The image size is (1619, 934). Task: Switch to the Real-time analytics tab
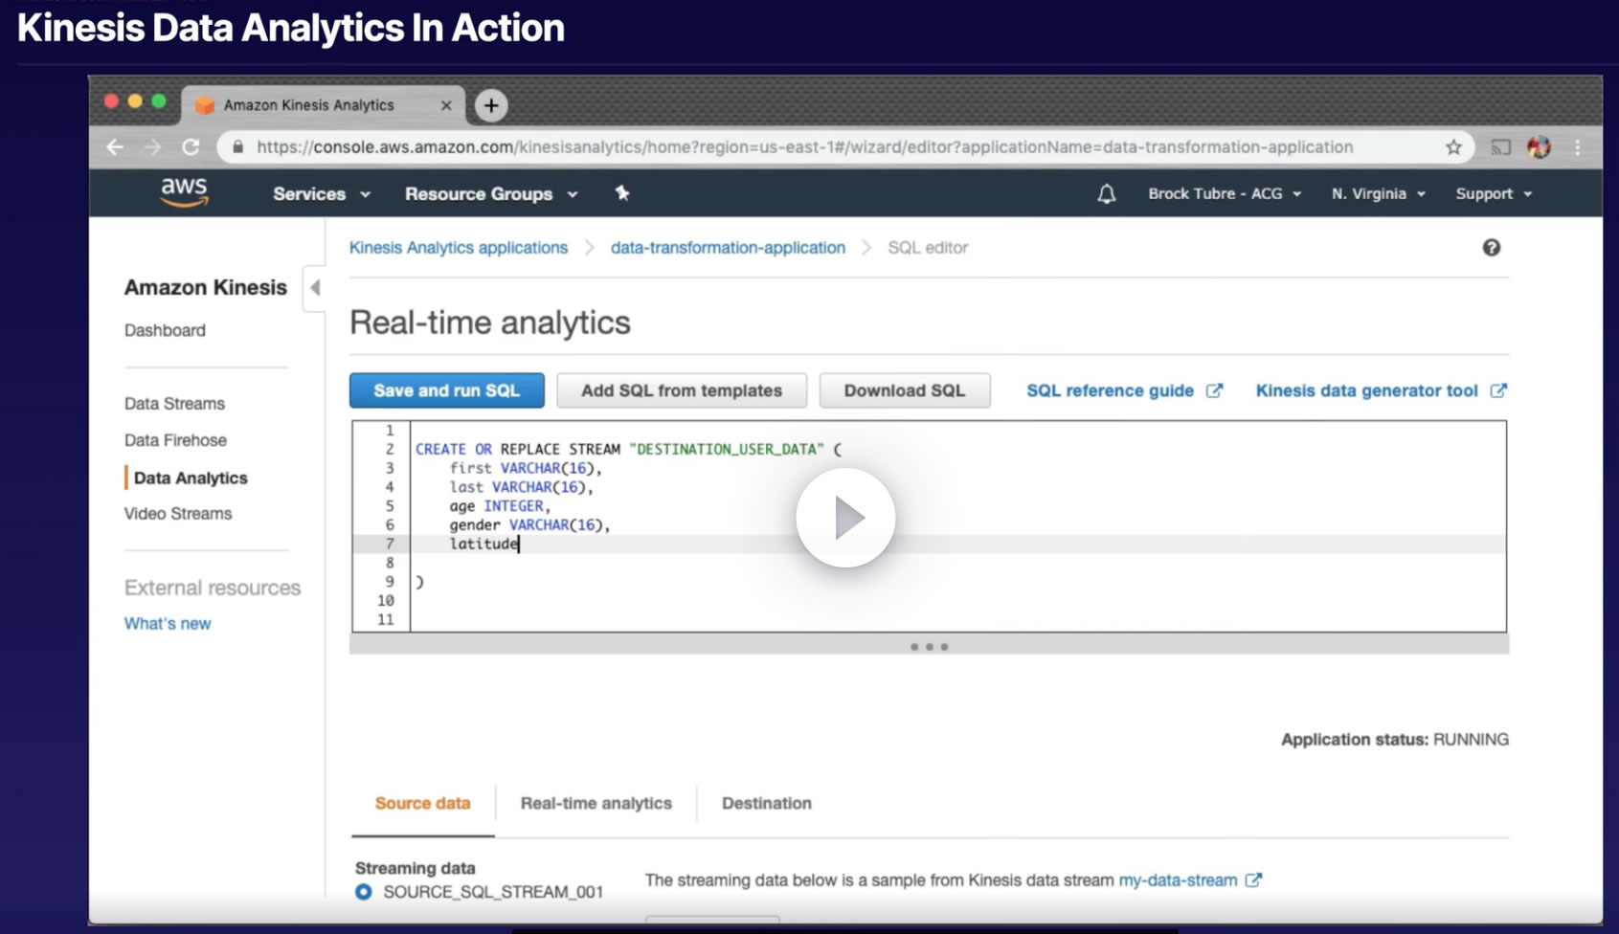pyautogui.click(x=596, y=803)
